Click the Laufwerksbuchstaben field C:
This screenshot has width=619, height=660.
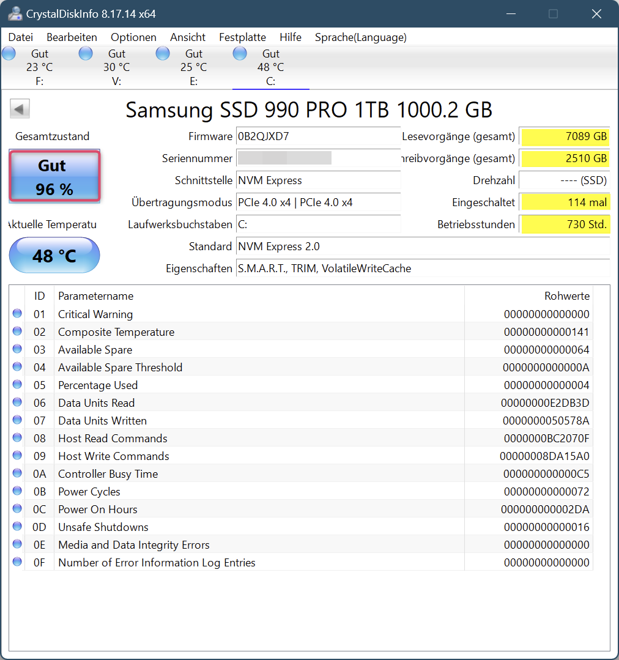[x=318, y=224]
